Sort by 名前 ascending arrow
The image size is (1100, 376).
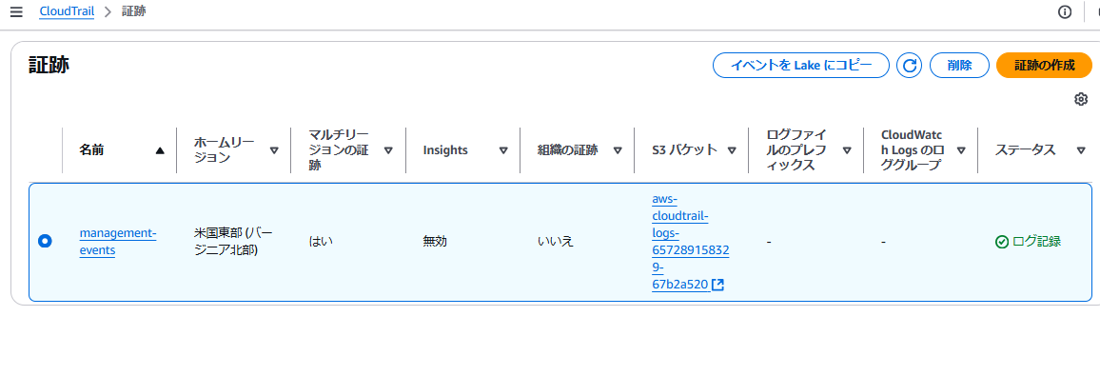pos(160,150)
